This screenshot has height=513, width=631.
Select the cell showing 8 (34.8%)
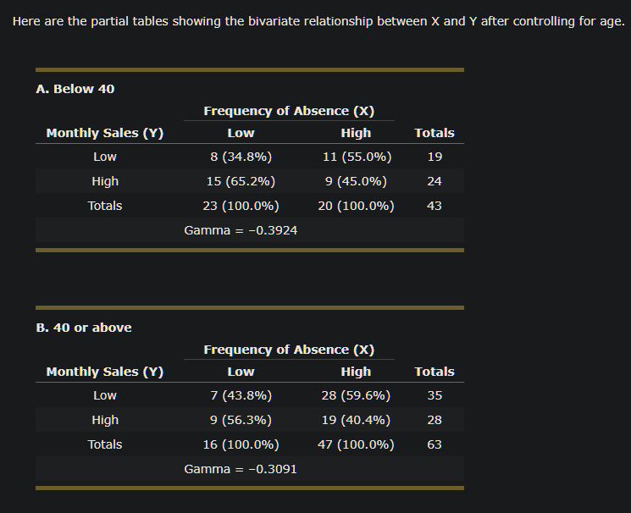(241, 157)
